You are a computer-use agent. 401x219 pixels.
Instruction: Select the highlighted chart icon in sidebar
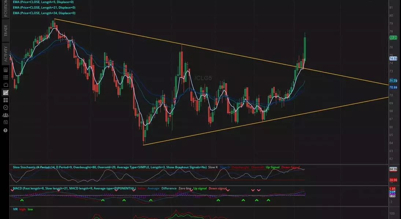[5, 93]
